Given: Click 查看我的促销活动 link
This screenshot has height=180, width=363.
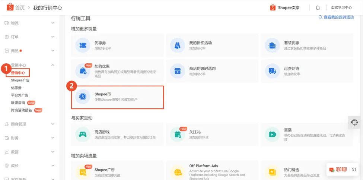Looking at the screenshot, I should tap(339, 17).
